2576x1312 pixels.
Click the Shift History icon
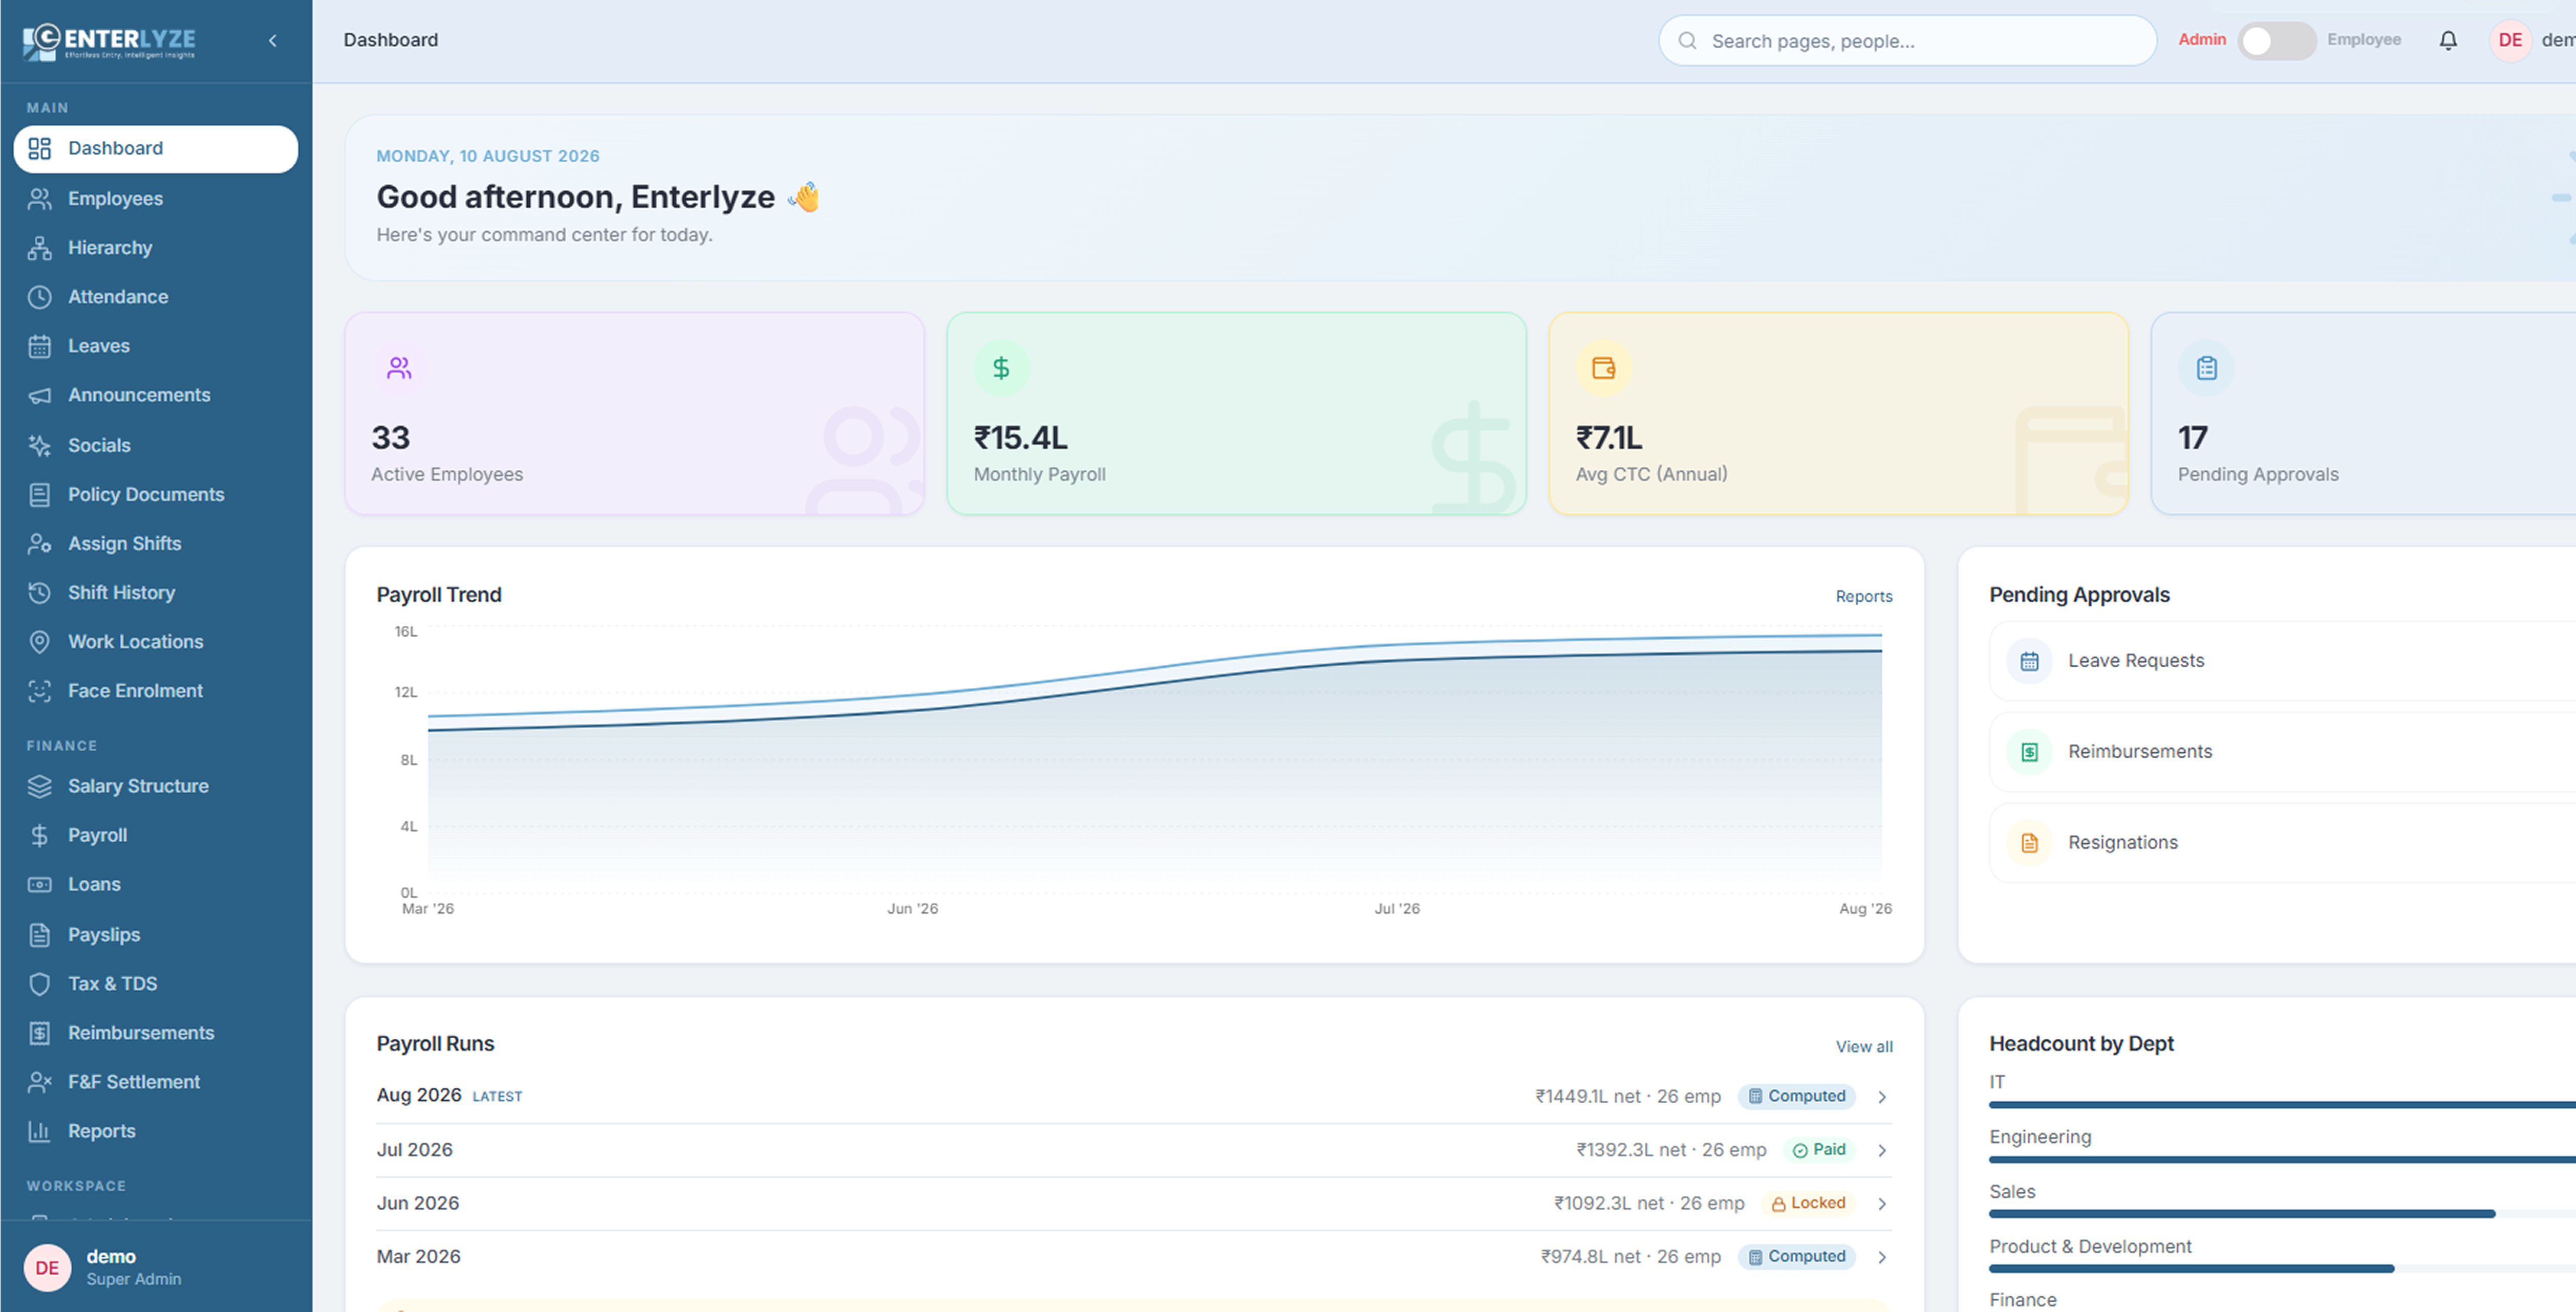pyautogui.click(x=39, y=593)
